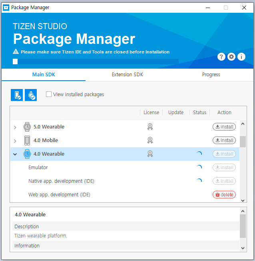The width and height of the screenshot is (255, 261).
Task: Click the Tizen wearable platform. text
Action: pos(41,236)
